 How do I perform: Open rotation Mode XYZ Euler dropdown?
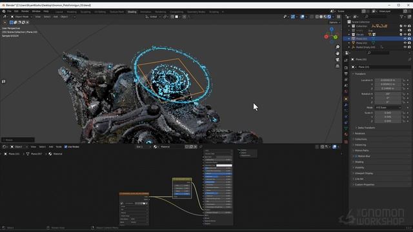click(x=388, y=108)
